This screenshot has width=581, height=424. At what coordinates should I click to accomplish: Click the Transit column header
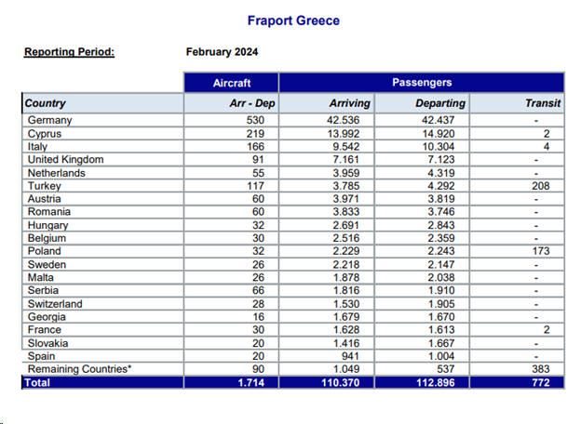542,103
